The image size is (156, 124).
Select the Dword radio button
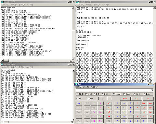tap(127, 94)
